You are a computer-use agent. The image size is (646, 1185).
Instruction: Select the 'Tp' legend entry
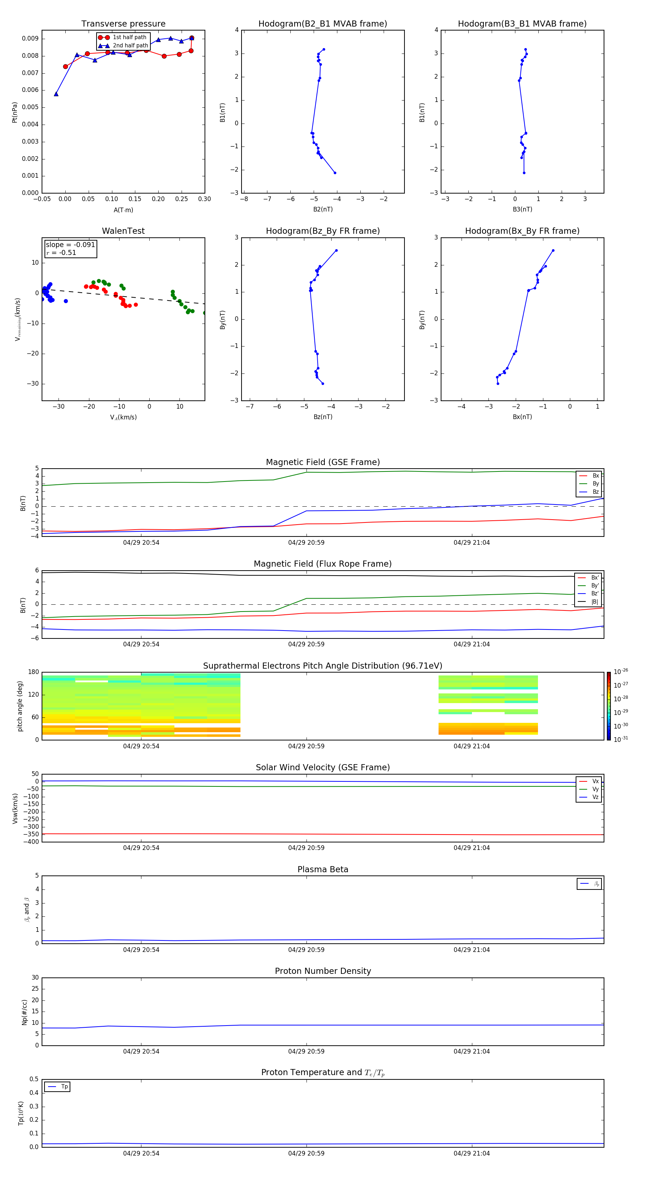57,1087
